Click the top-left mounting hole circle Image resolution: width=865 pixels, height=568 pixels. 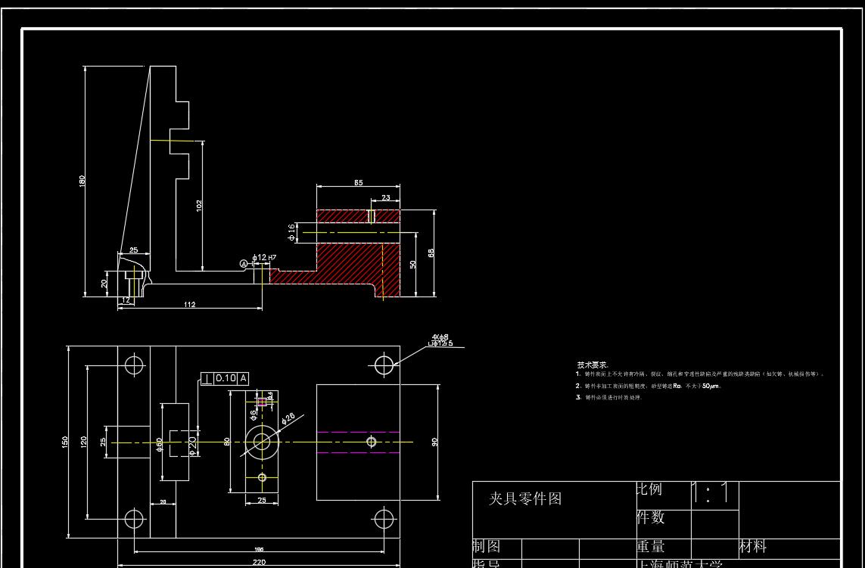[134, 365]
